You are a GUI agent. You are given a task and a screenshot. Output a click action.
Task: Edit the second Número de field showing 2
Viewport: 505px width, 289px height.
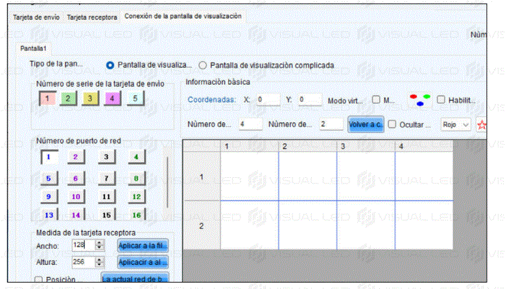point(331,125)
